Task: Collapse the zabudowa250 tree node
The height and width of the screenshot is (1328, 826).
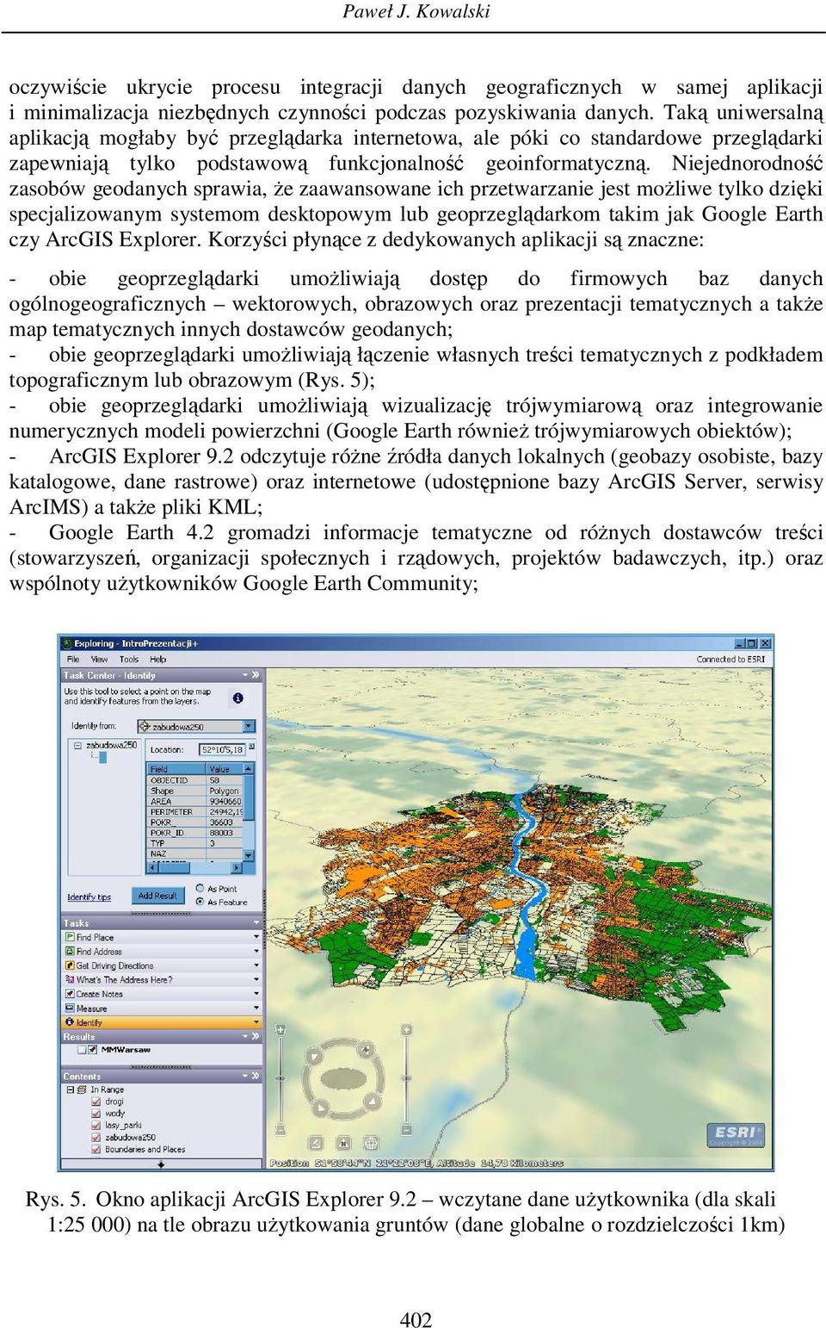Action: [x=77, y=746]
